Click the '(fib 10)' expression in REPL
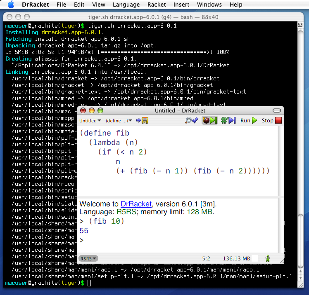 point(107,221)
